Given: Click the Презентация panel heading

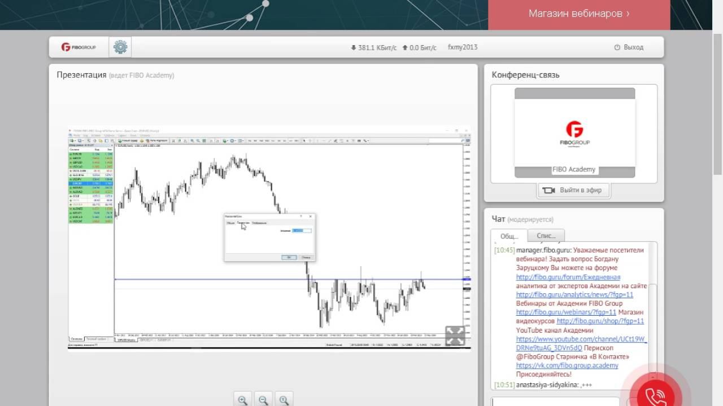Looking at the screenshot, I should 81,75.
